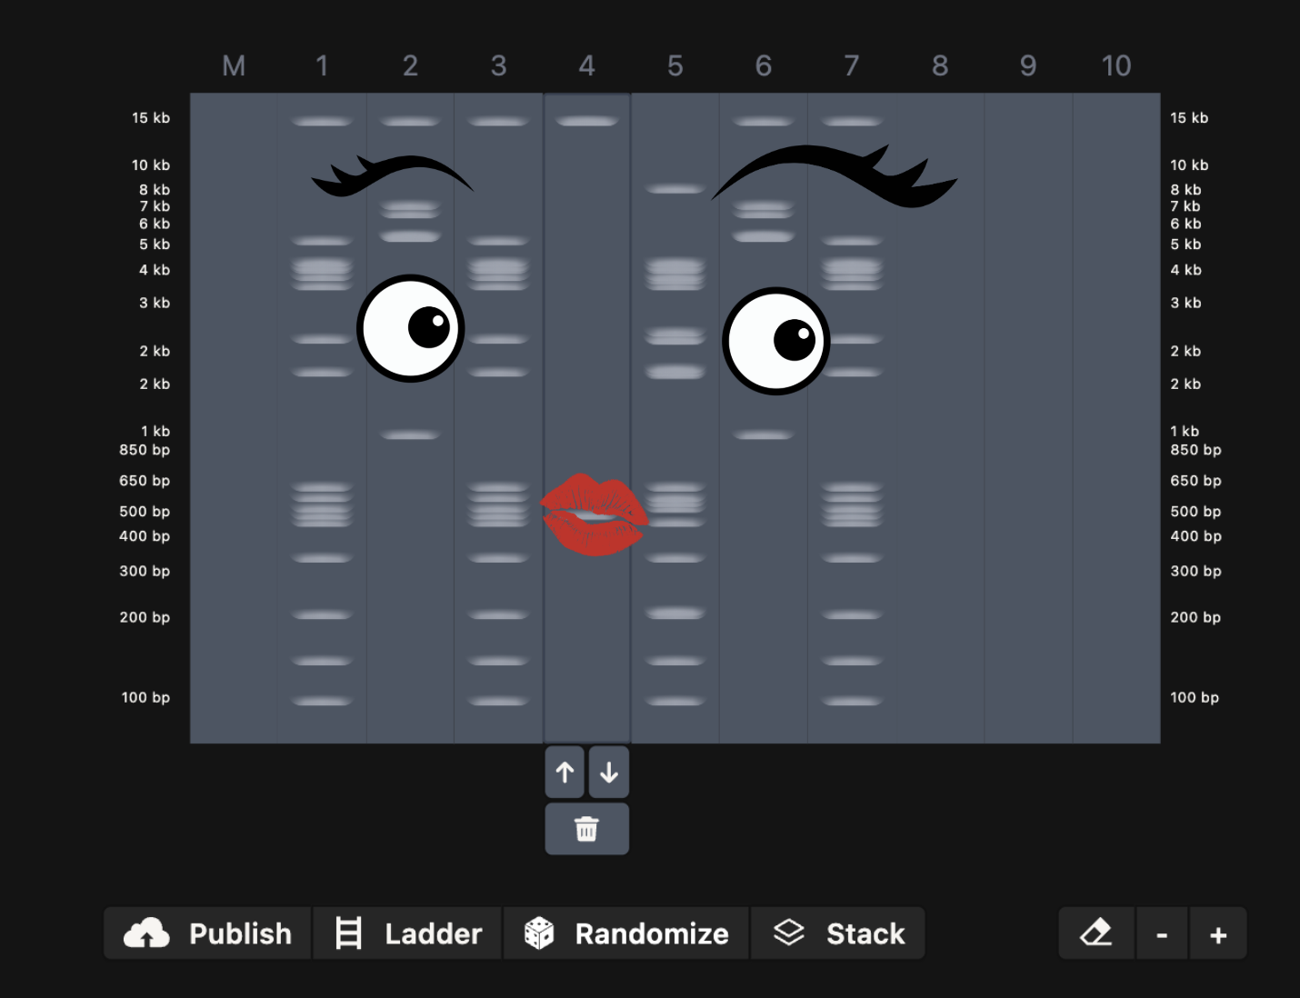Viewport: 1300px width, 998px height.
Task: Select the eraser tool
Action: click(x=1096, y=933)
